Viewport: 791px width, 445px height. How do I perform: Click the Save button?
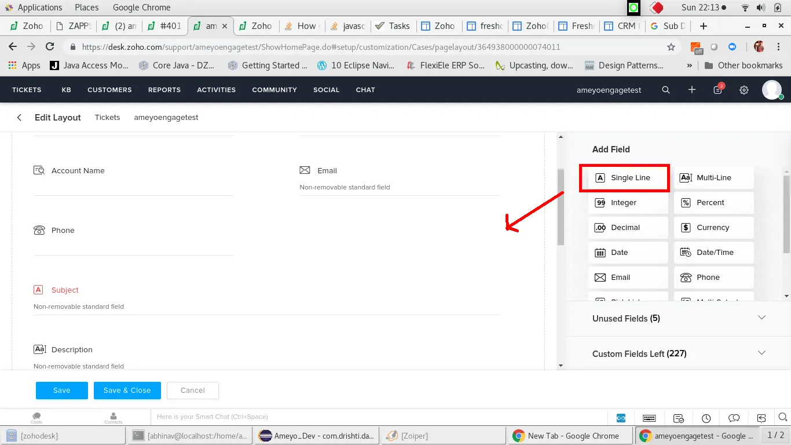pyautogui.click(x=62, y=391)
